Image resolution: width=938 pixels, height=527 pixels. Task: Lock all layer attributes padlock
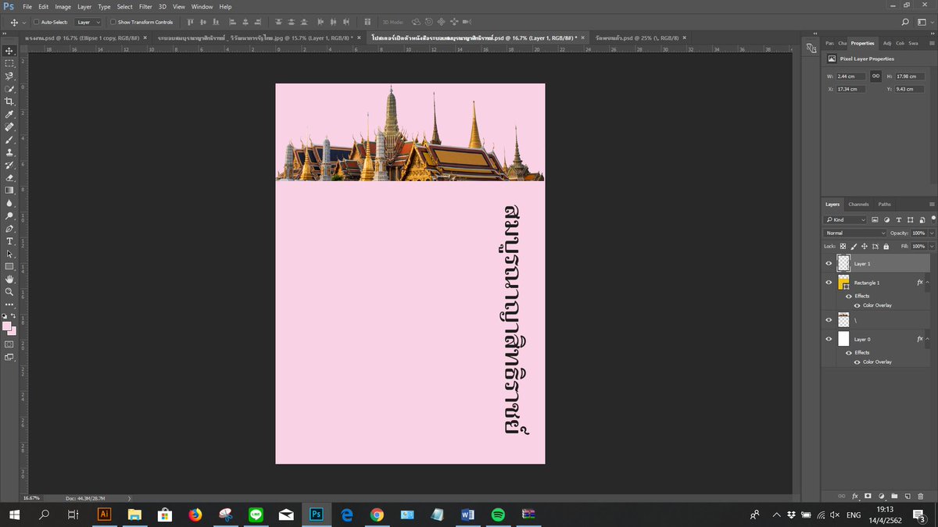pyautogui.click(x=886, y=246)
